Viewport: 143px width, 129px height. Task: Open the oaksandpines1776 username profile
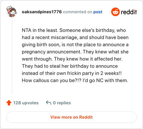click(42, 12)
